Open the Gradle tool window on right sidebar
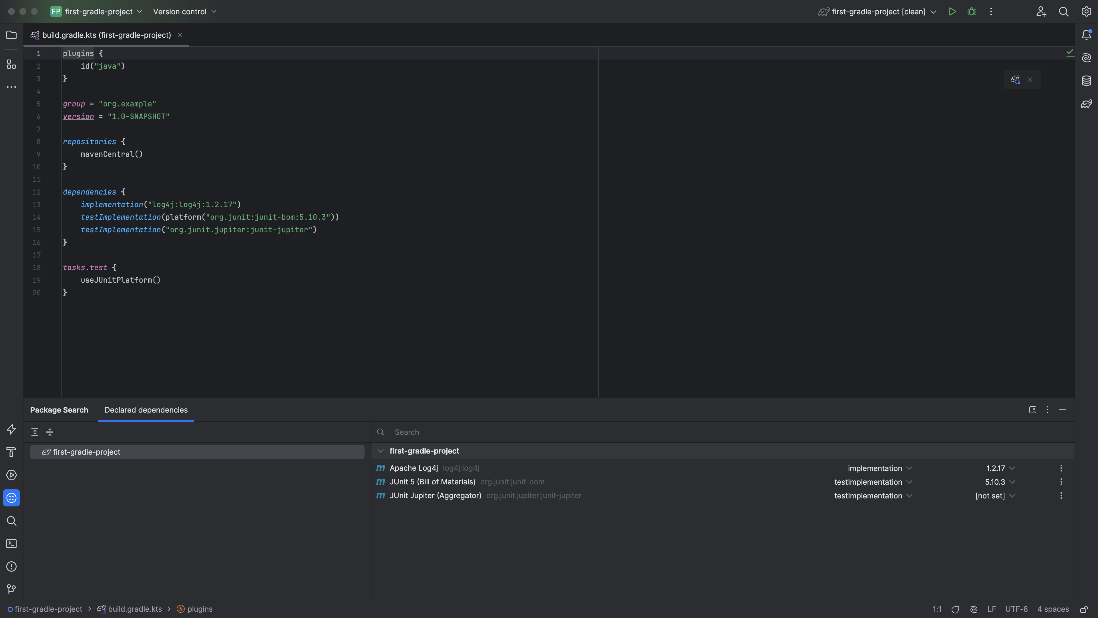1098x618 pixels. click(1087, 104)
